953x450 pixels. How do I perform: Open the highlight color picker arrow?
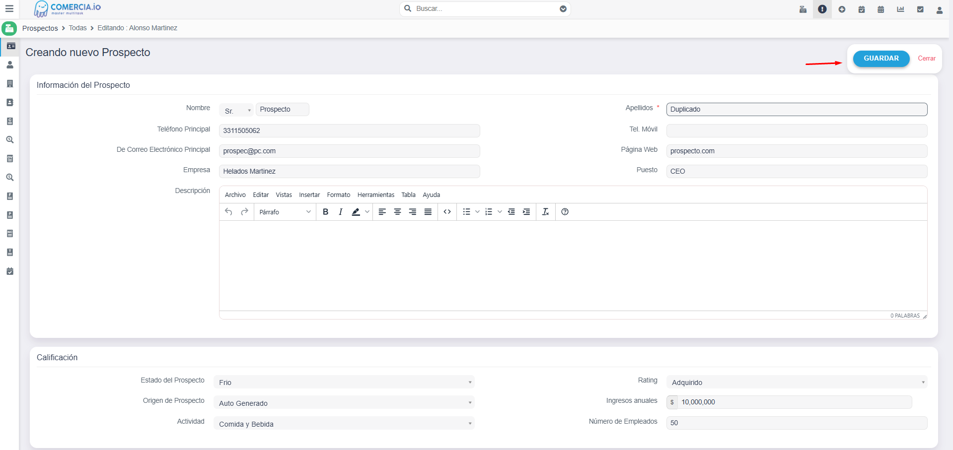367,212
